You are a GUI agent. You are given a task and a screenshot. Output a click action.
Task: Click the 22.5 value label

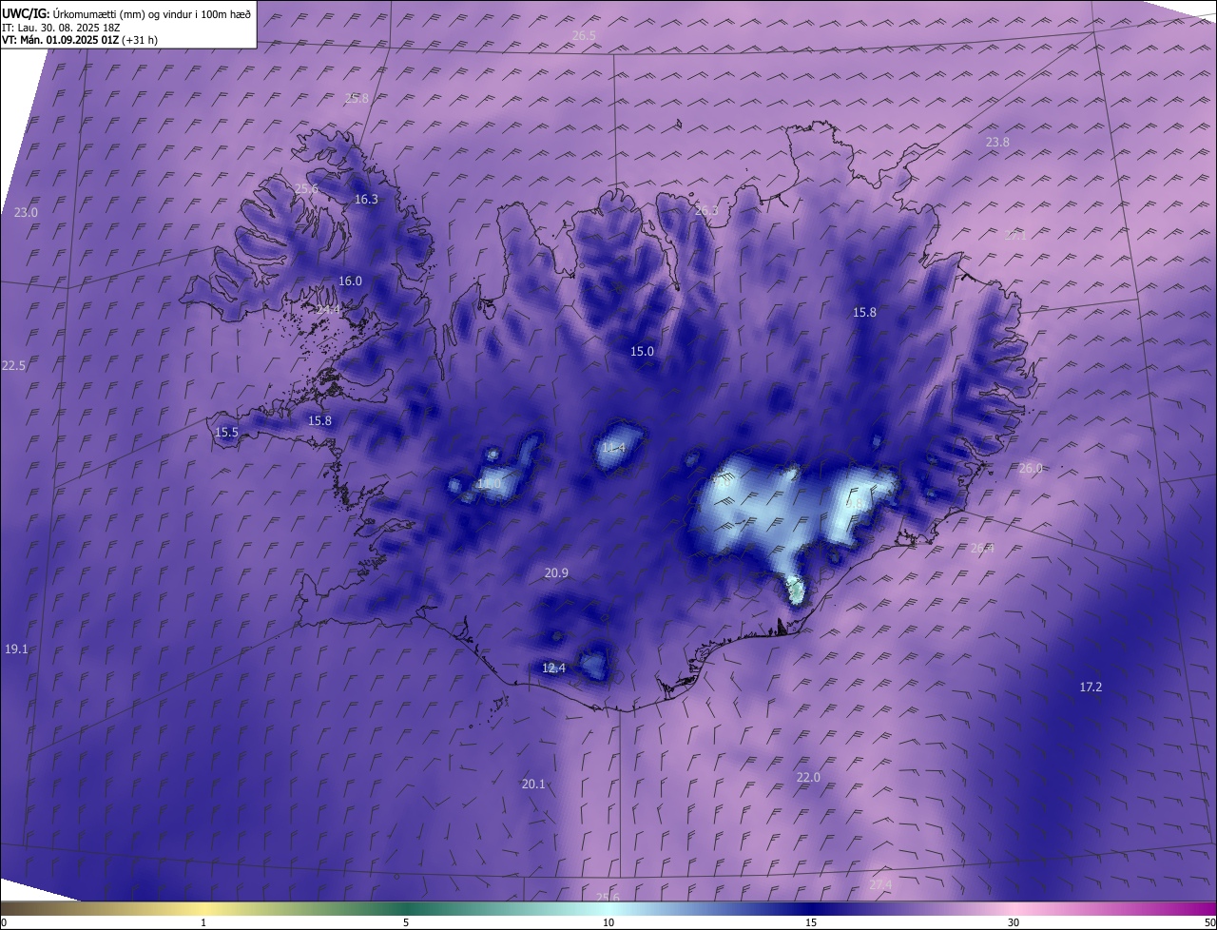pyautogui.click(x=13, y=365)
